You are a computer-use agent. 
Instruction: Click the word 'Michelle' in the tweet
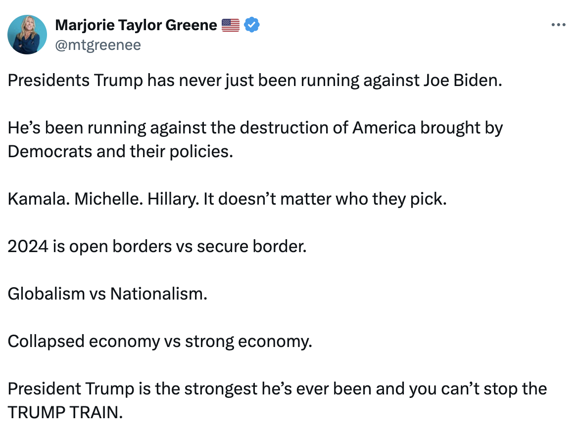[x=108, y=199]
